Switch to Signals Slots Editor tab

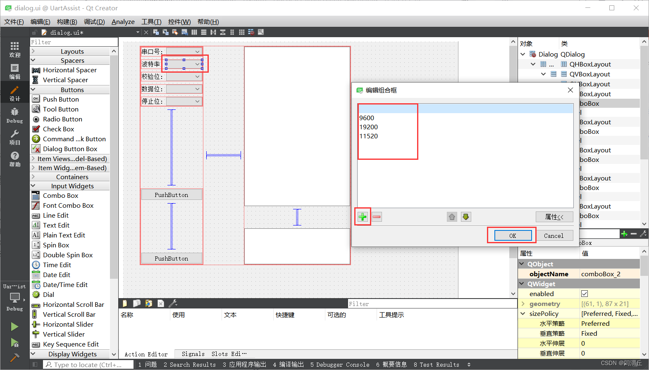214,354
